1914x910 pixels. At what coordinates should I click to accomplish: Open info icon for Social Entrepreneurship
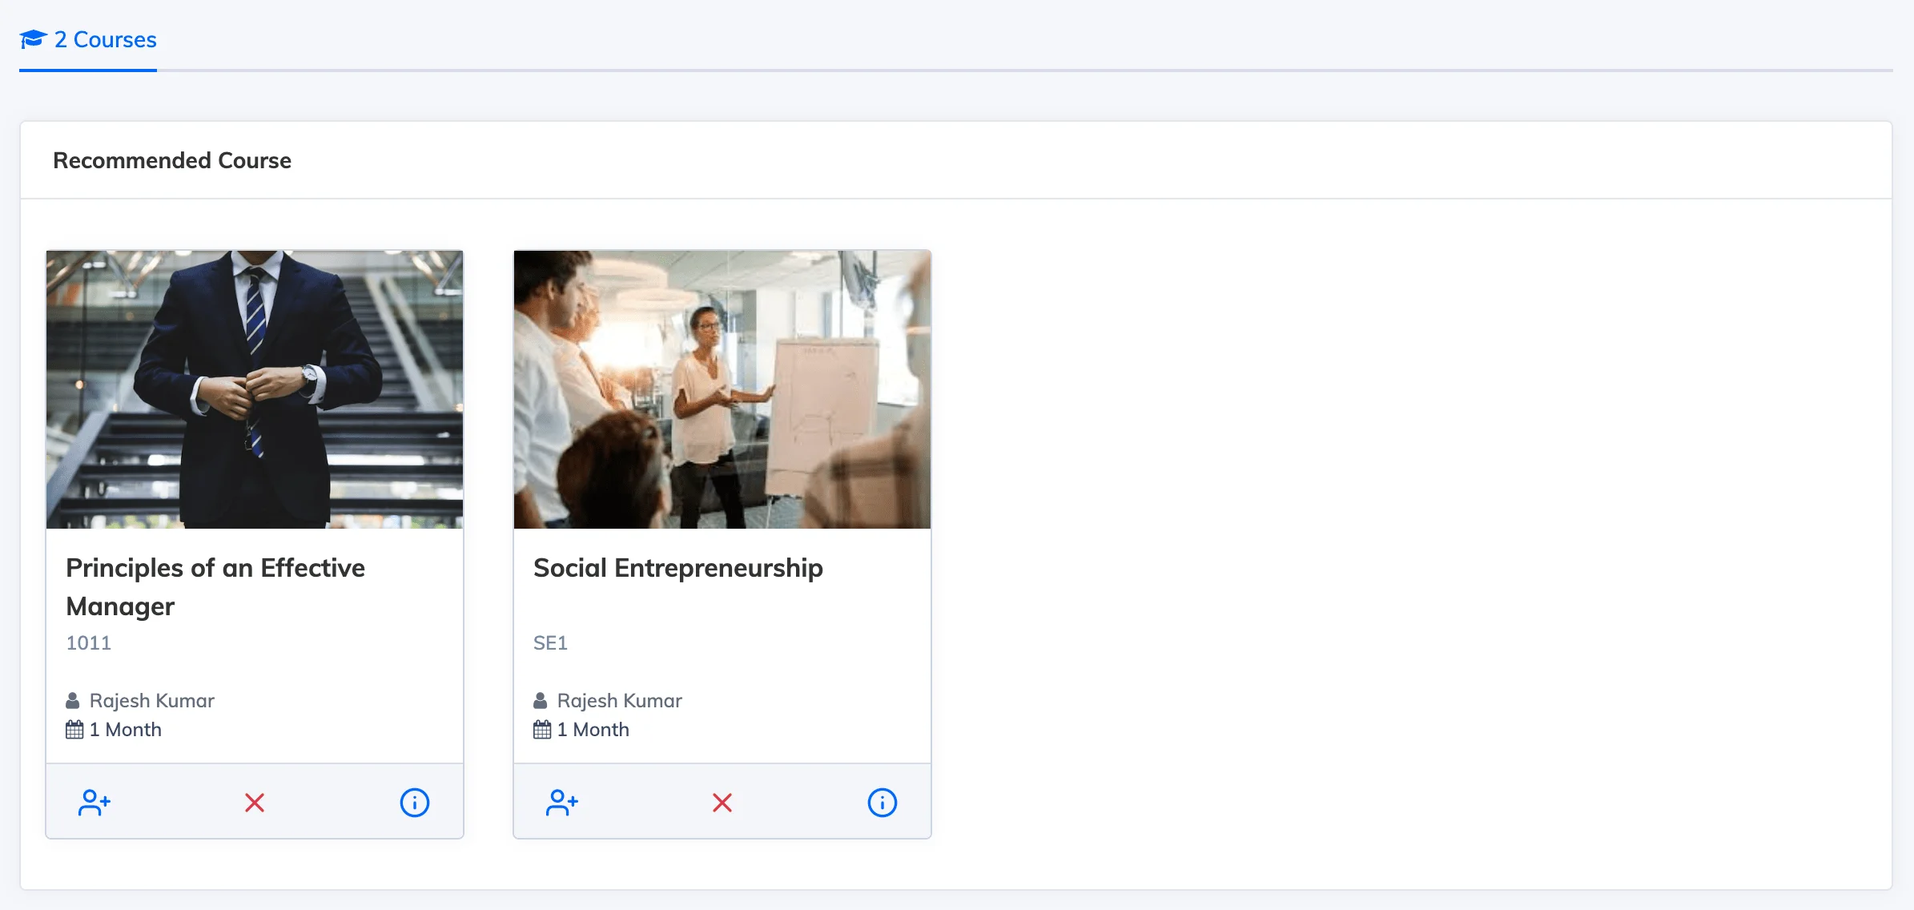[x=883, y=802]
